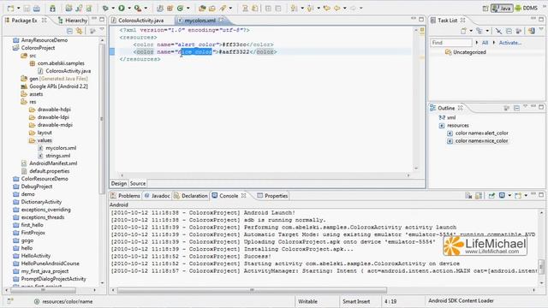Click the External Tools run icon
Viewport: 548px width, 308px height.
click(138, 8)
